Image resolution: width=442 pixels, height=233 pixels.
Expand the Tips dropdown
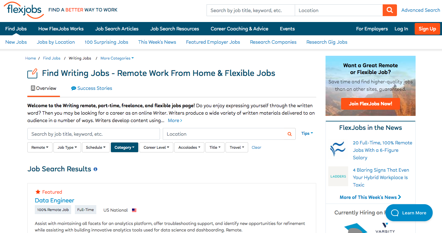(x=307, y=133)
